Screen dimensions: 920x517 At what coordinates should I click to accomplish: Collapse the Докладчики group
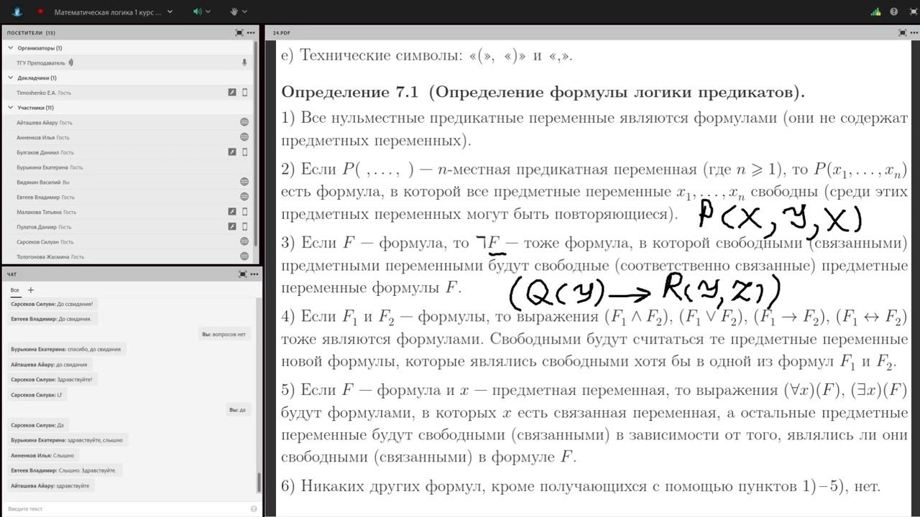coord(11,78)
